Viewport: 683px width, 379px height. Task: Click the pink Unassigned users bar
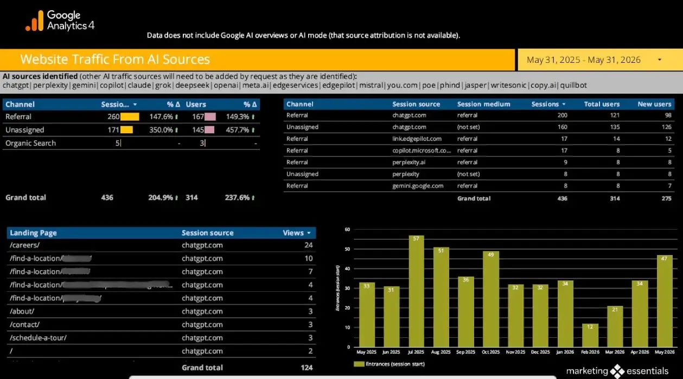(x=209, y=130)
